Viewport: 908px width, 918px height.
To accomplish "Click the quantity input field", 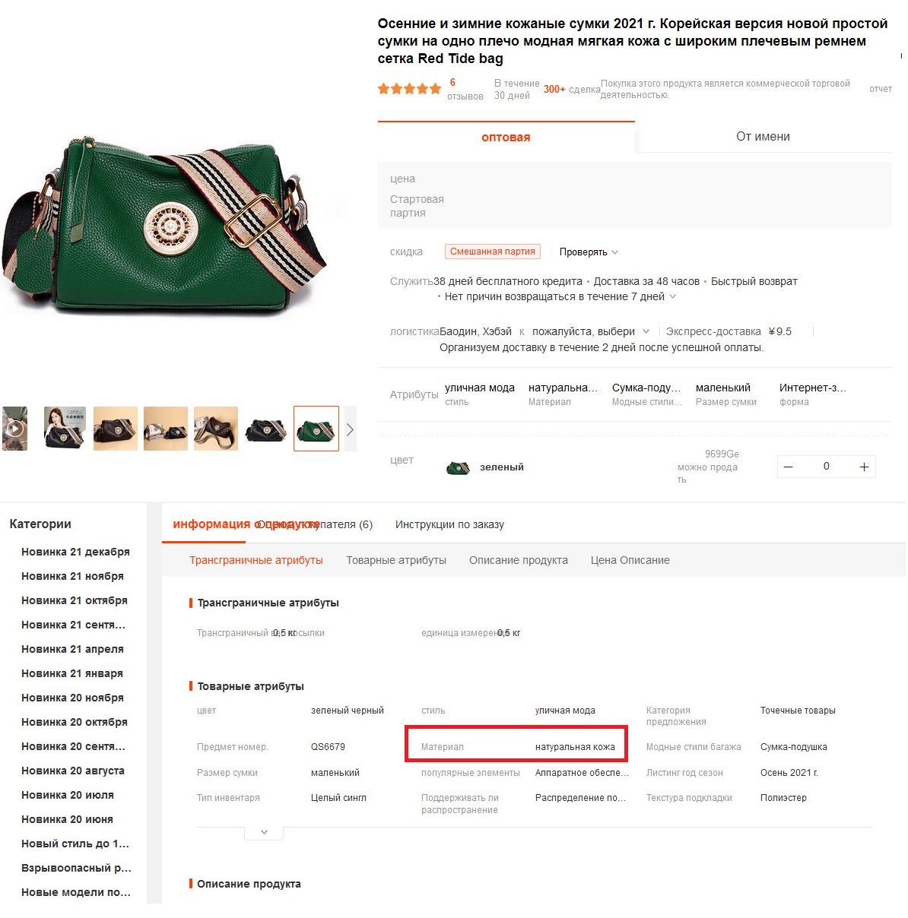I will click(827, 467).
